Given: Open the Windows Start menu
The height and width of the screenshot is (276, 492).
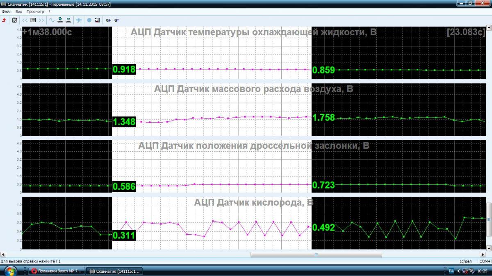Looking at the screenshot, I should 10,271.
